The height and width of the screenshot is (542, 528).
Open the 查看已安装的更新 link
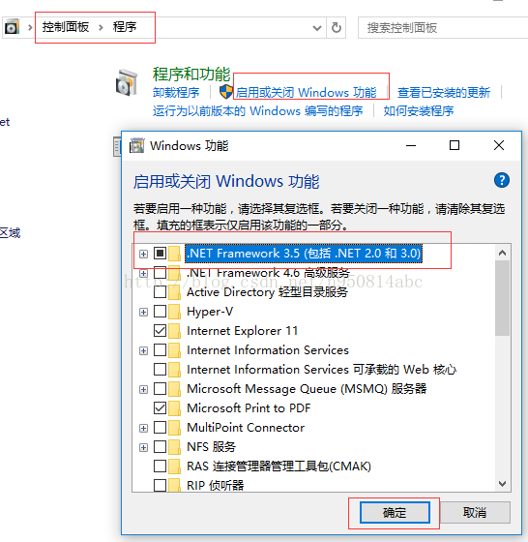coord(444,92)
